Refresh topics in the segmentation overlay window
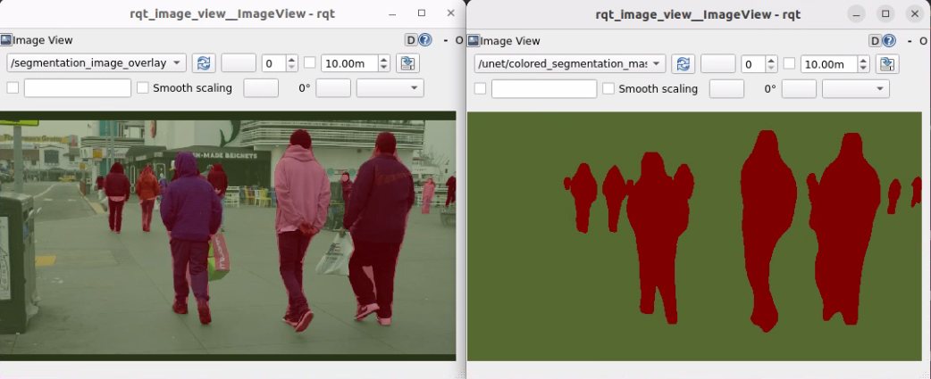This screenshot has height=379, width=931. (204, 63)
